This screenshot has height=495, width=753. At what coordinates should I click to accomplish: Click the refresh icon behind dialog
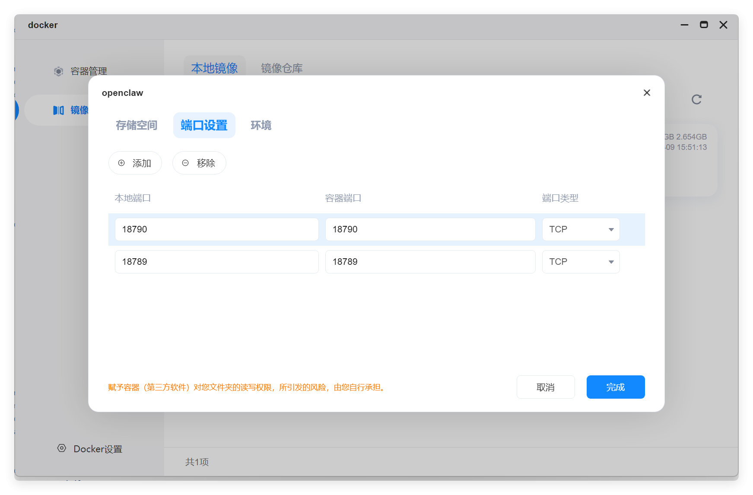tap(696, 100)
